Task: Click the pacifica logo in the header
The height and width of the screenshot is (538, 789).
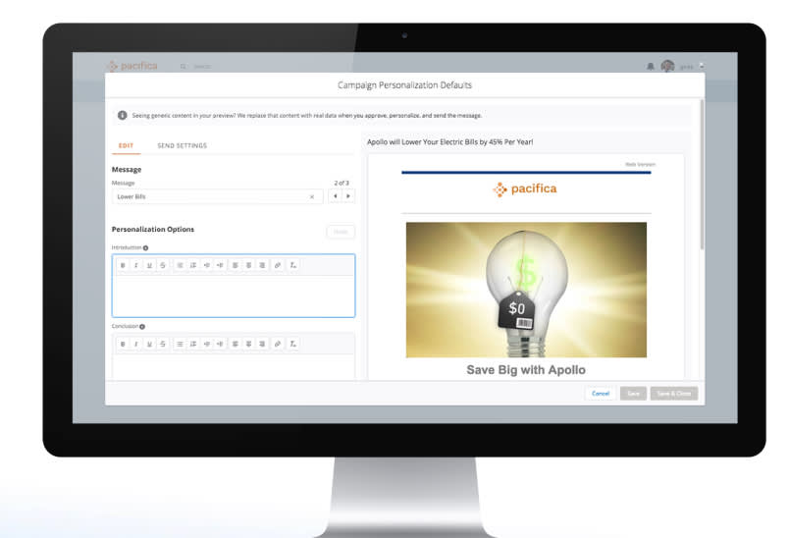Action: (131, 66)
